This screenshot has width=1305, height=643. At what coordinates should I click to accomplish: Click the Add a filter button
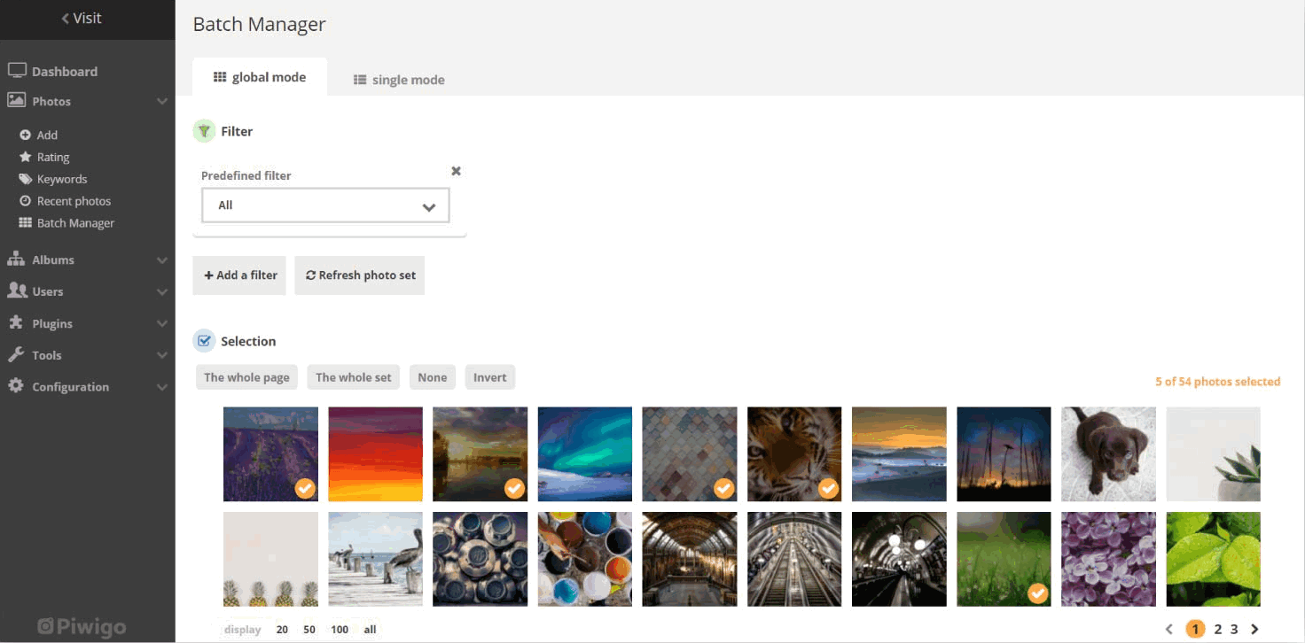pos(239,275)
